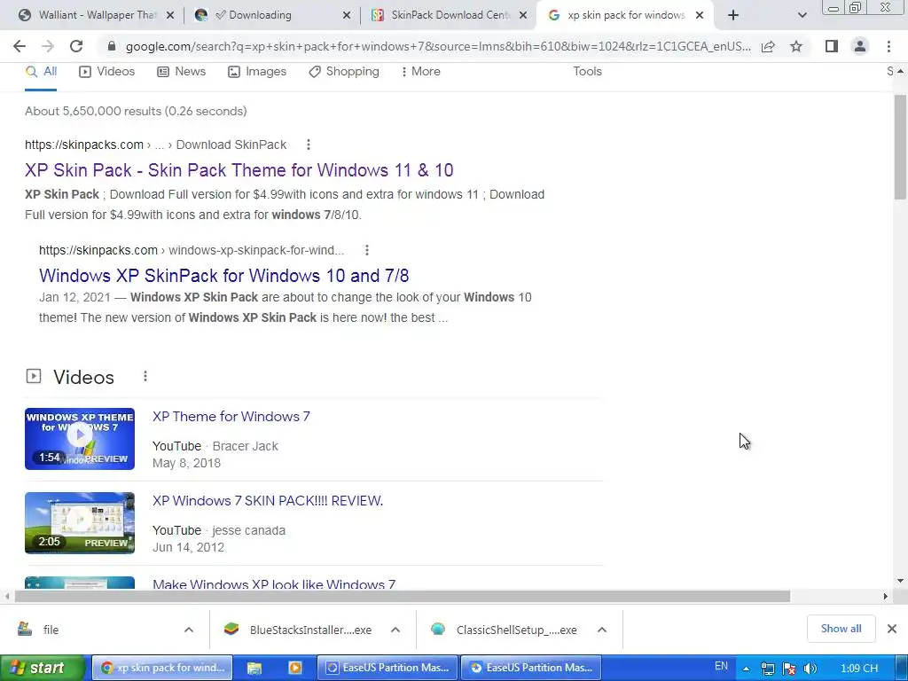Open Chrome three-dot menu
Image resolution: width=908 pixels, height=681 pixels.
click(888, 46)
